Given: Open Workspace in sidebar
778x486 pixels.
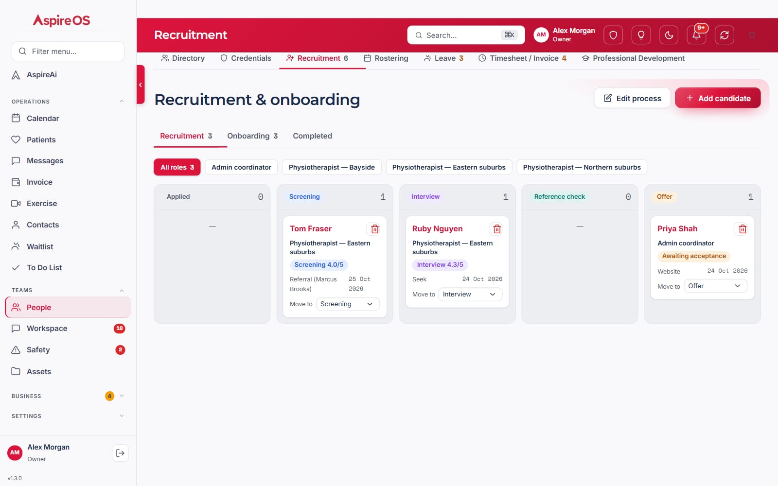Looking at the screenshot, I should coord(68,329).
